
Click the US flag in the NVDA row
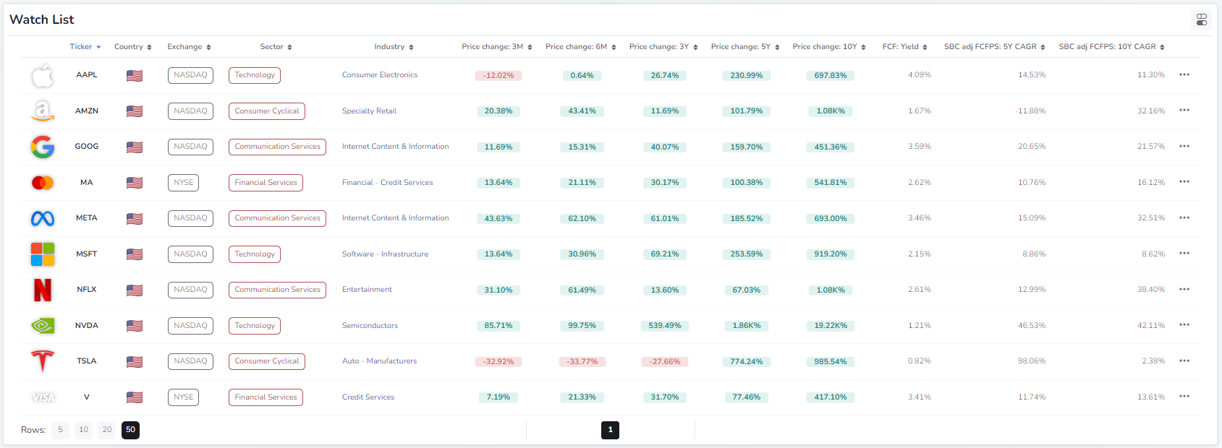135,326
